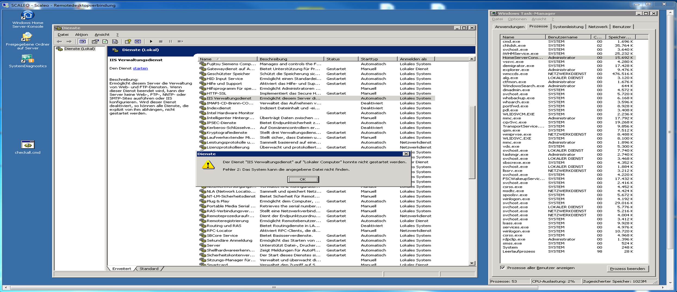Click the warning icon in the Dienste dialog
677x292 pixels.
click(x=208, y=165)
